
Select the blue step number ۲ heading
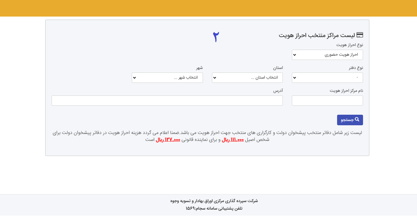(x=215, y=37)
